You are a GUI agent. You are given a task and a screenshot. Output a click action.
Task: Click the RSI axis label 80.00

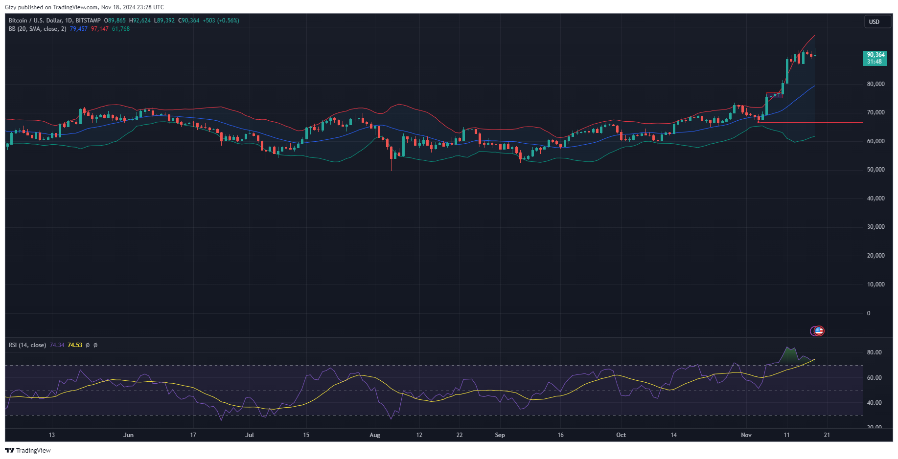click(875, 352)
